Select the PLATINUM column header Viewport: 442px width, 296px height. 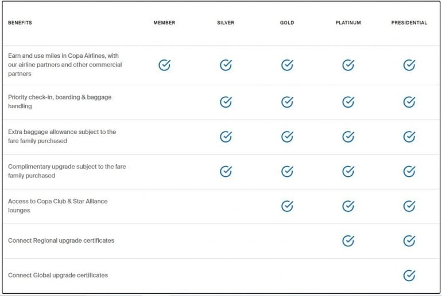(x=348, y=23)
